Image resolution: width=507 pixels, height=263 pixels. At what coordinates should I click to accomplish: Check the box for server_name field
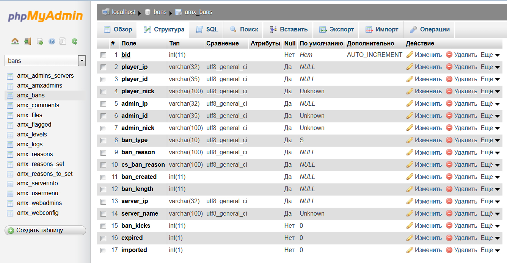coord(103,214)
